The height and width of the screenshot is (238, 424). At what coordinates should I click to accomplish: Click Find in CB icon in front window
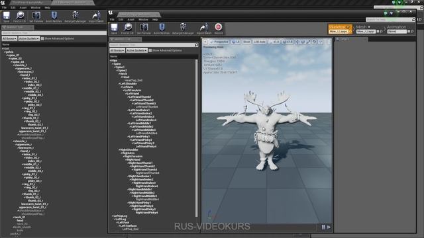(127, 28)
